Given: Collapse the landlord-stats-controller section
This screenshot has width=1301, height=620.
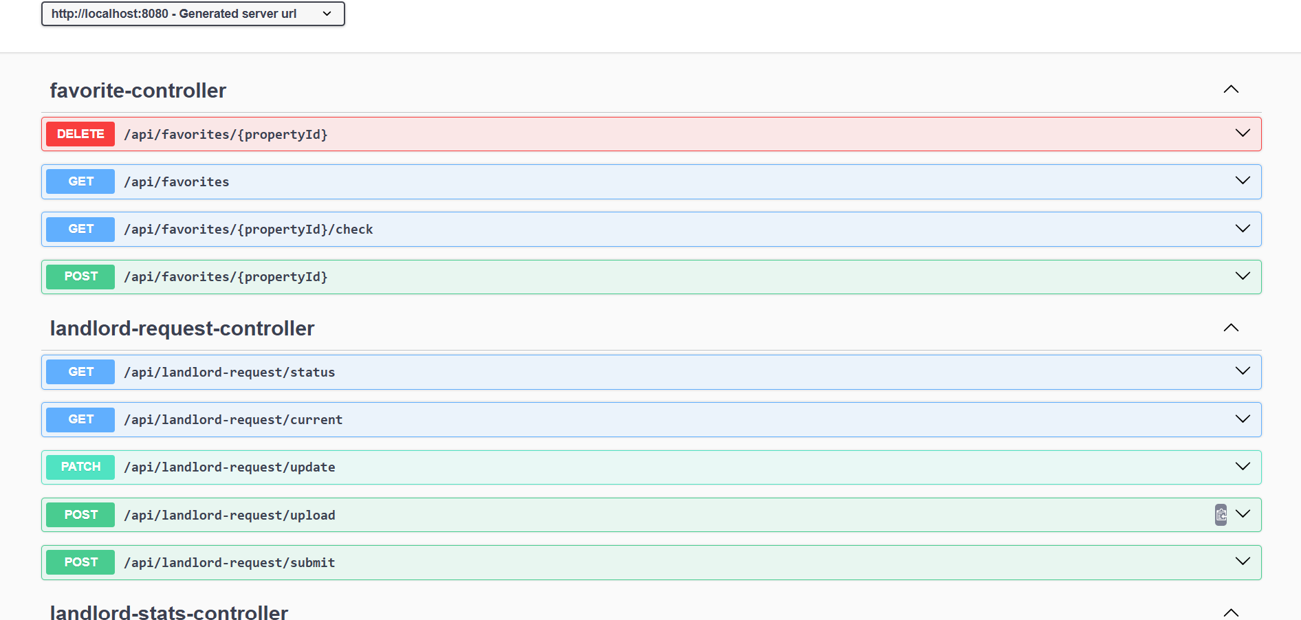Looking at the screenshot, I should (1231, 612).
